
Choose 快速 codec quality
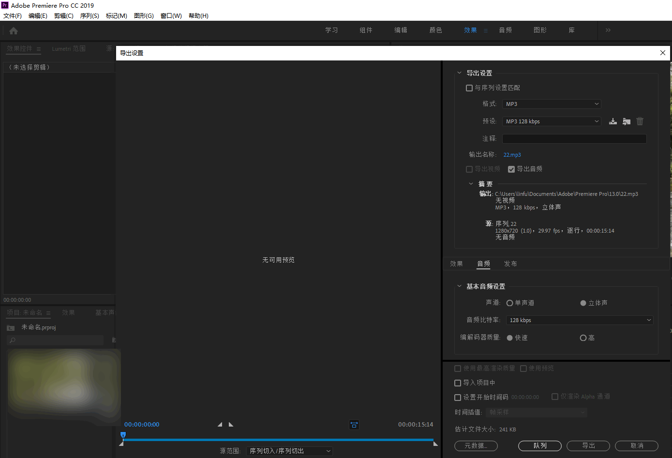[509, 338]
